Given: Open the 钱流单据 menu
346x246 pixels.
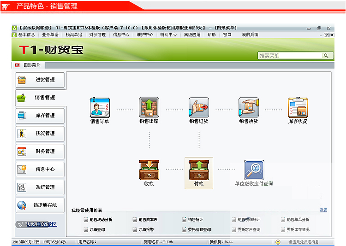Looking at the screenshot, I should pyautogui.click(x=74, y=35).
